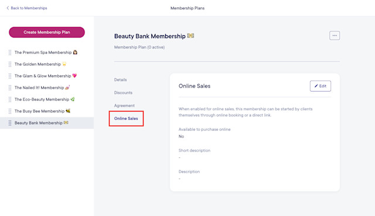Go back to Memberships
The image size is (375, 216).
[26, 8]
